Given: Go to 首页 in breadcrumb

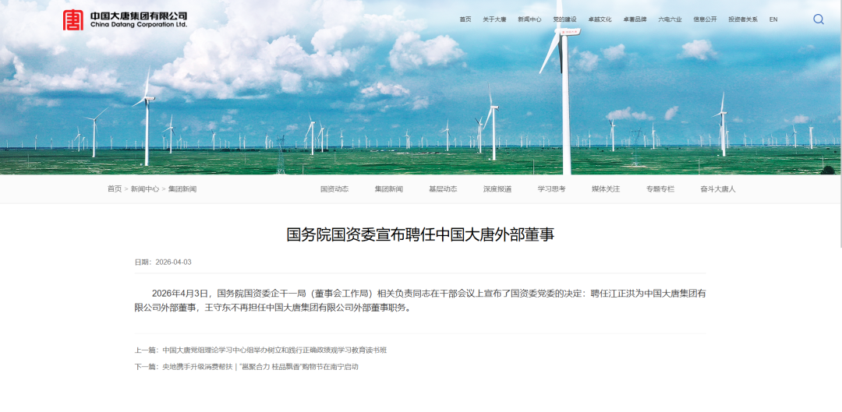Looking at the screenshot, I should pyautogui.click(x=115, y=188).
